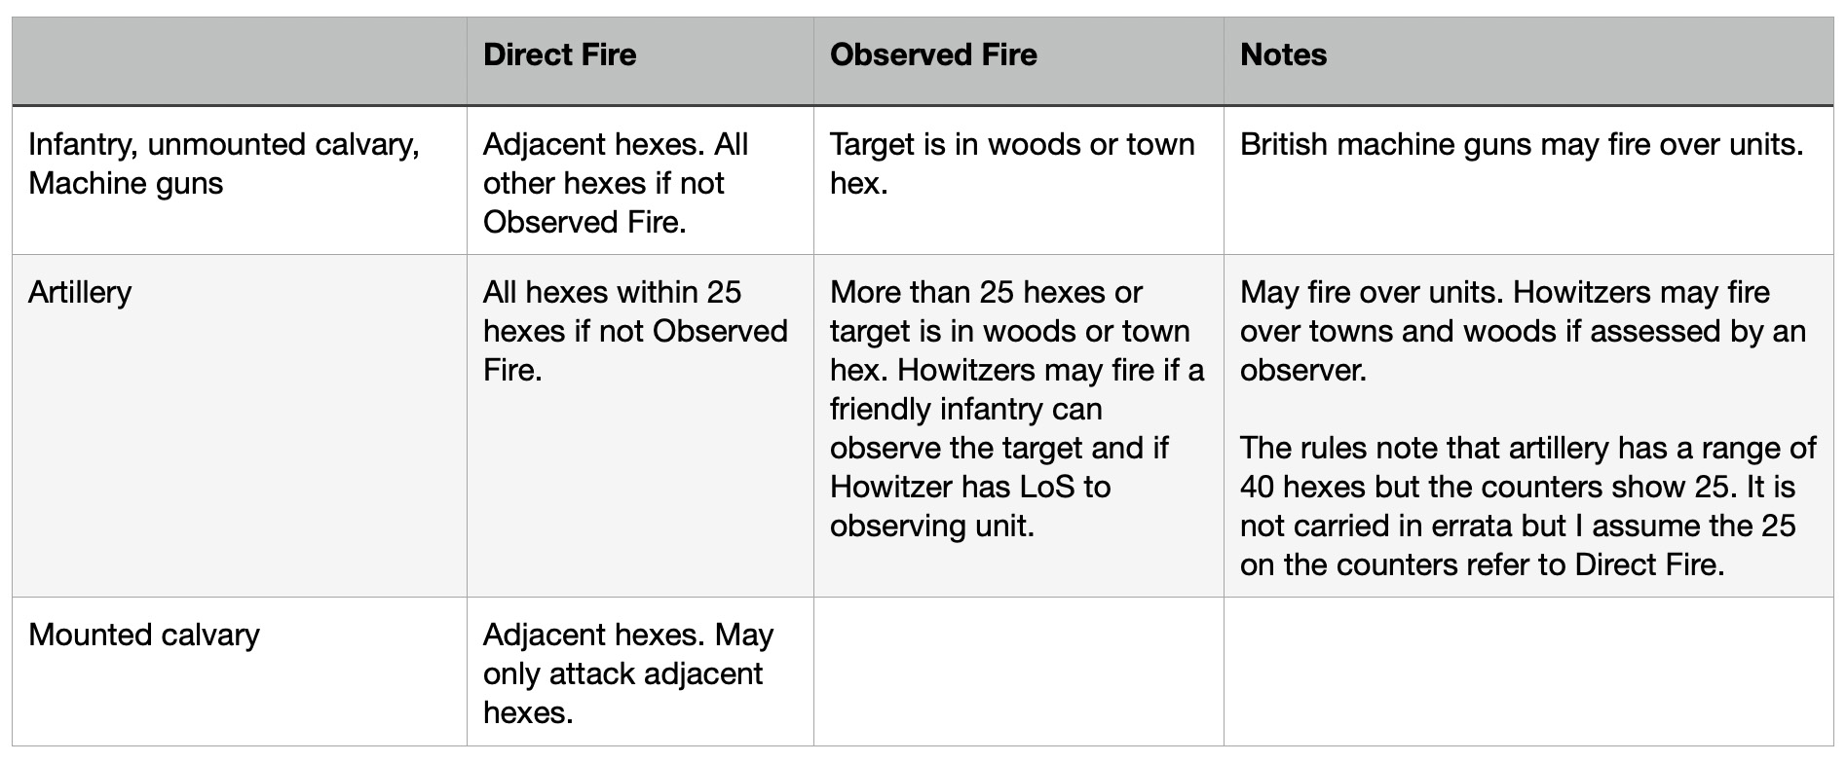Click the phrase 'observing unit.' in artillery row
This screenshot has height=763, width=1847.
932,526
